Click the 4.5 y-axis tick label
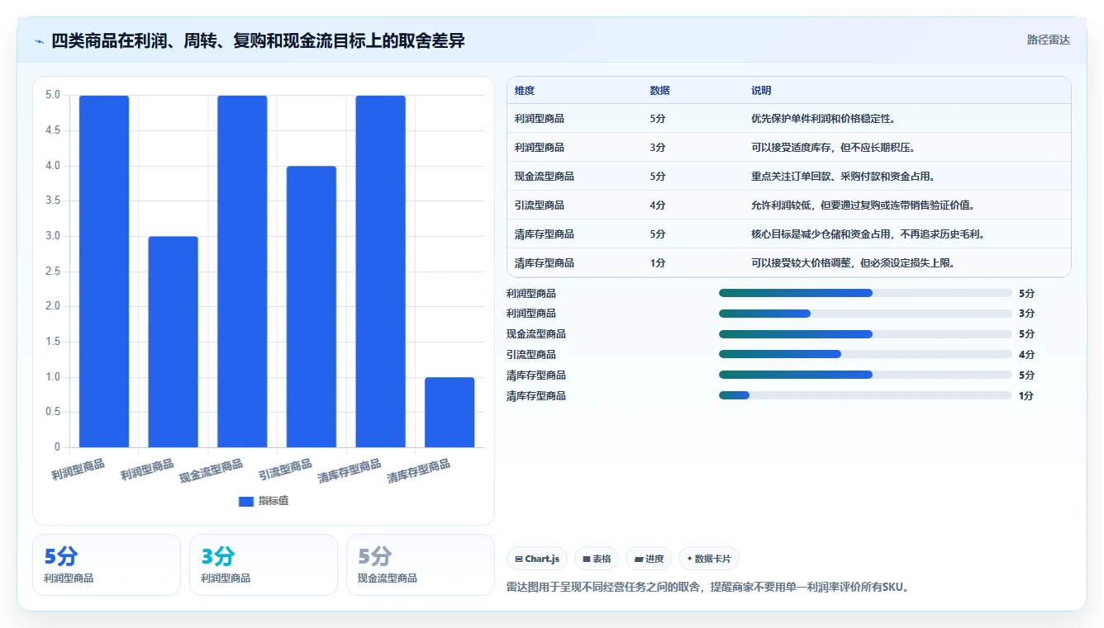Viewport: 1104px width, 628px height. (x=52, y=130)
